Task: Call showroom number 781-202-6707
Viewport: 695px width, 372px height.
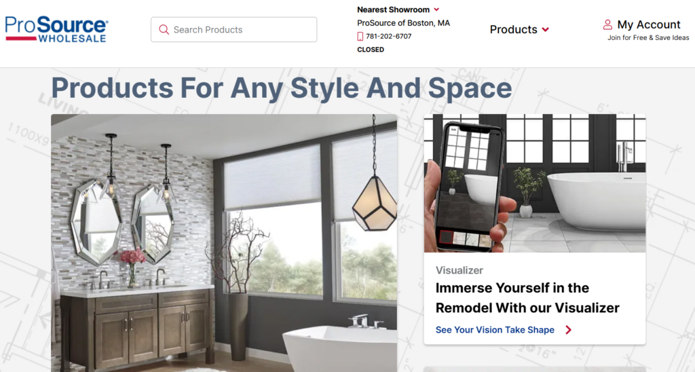Action: tap(388, 37)
